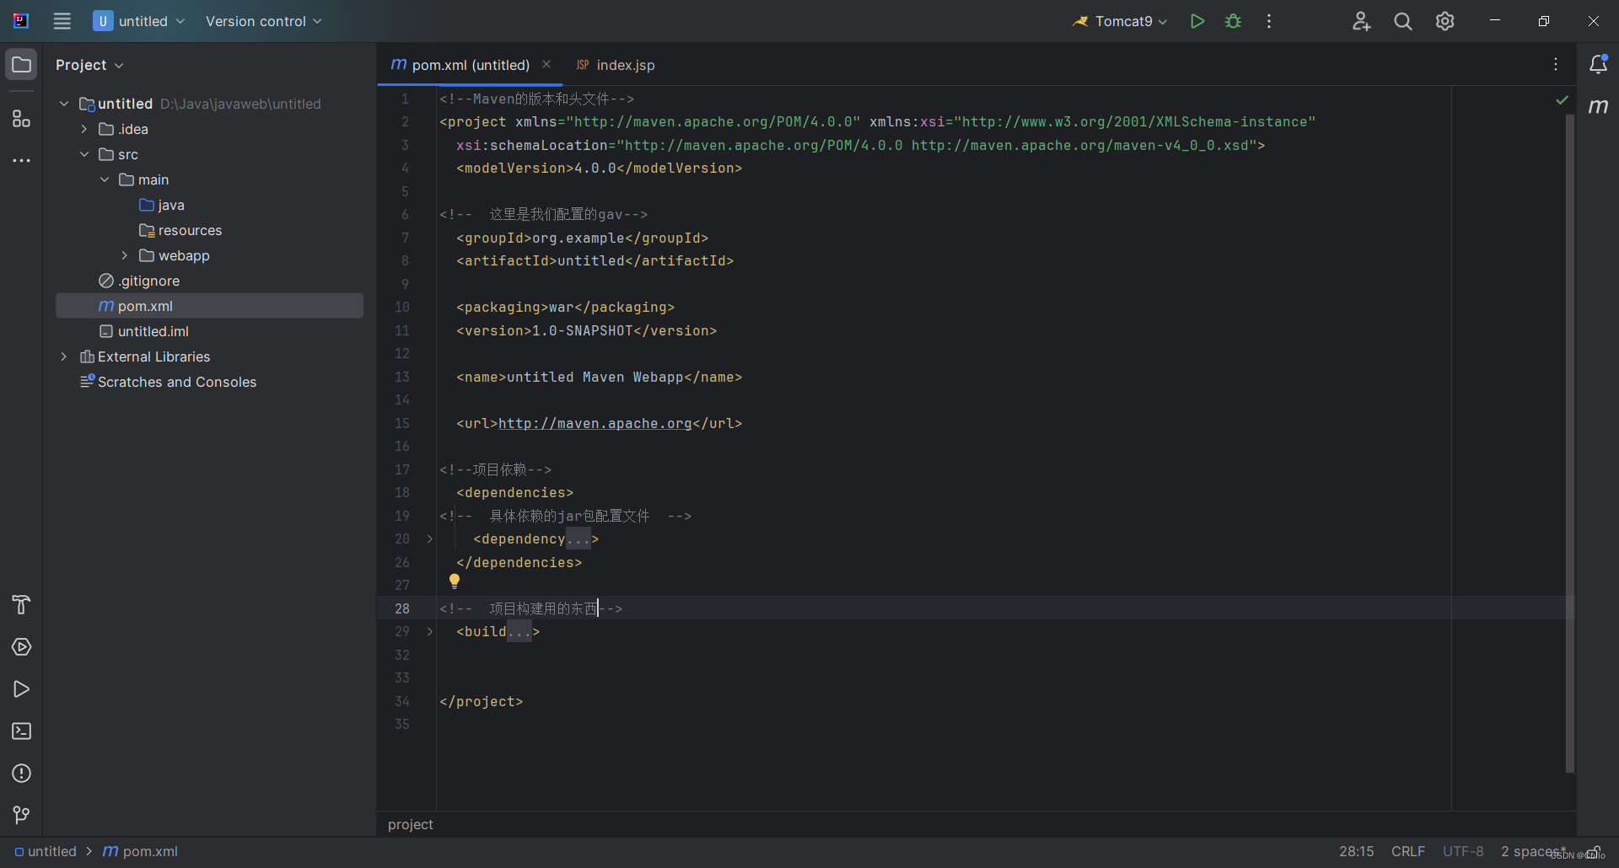Open the Problems tool window
Viewport: 1619px width, 868px height.
click(21, 773)
